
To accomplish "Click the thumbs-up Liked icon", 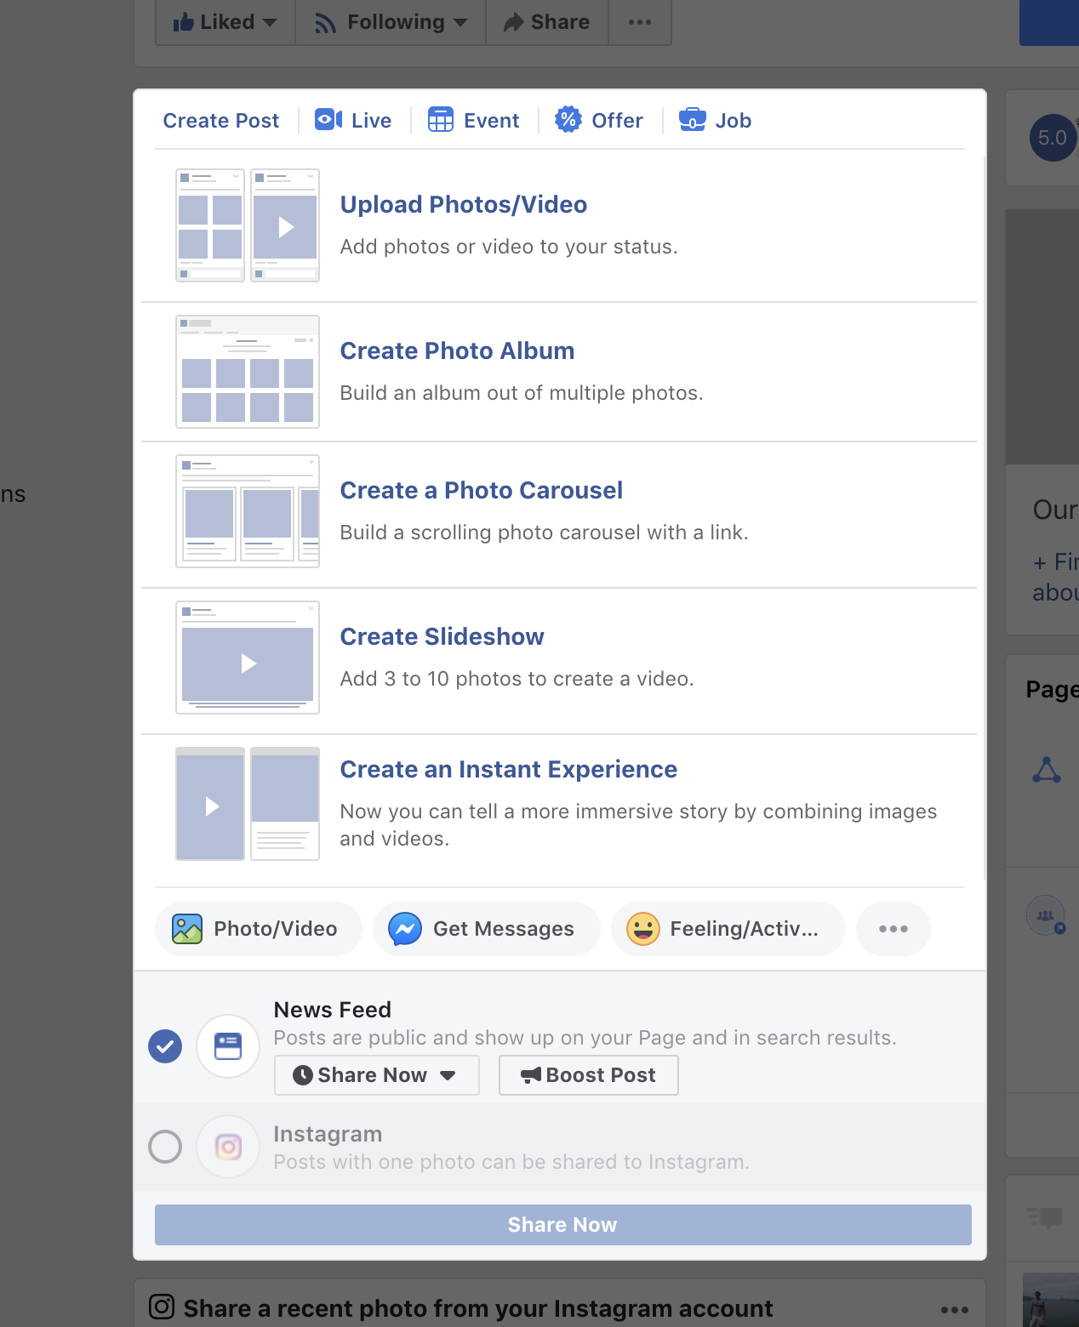I will coord(184,22).
